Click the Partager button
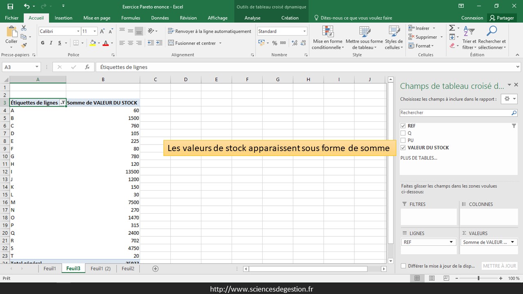Viewport: 523px width, 294px height. coord(502,18)
